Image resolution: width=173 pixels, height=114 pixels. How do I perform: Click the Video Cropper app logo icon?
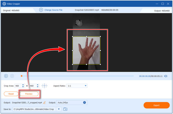click(x=4, y=4)
